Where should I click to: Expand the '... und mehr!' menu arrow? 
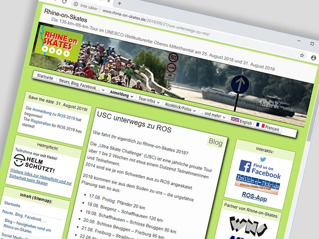point(224,118)
